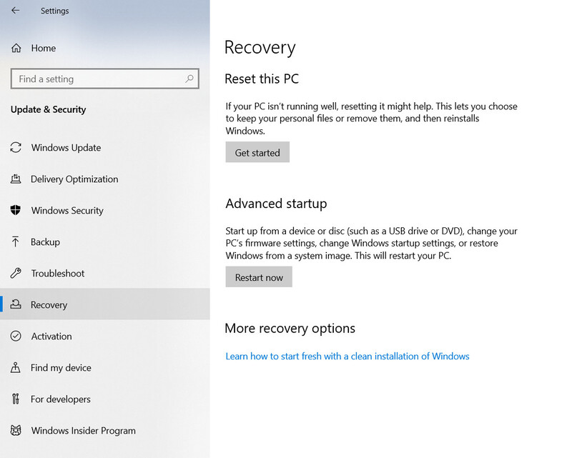Image resolution: width=572 pixels, height=458 pixels.
Task: Click the Restart now button
Action: click(x=259, y=277)
